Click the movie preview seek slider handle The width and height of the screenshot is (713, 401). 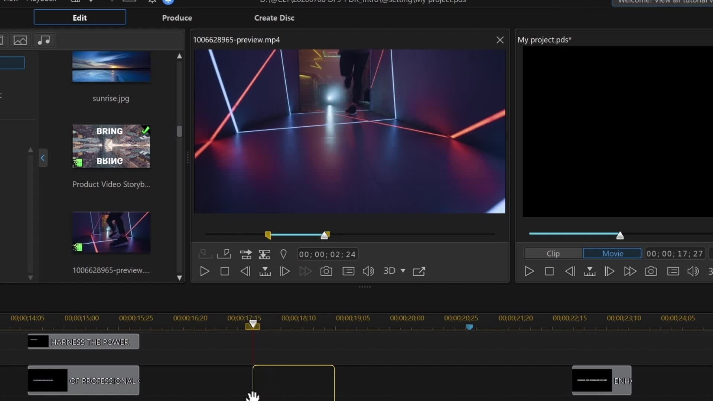pos(620,235)
